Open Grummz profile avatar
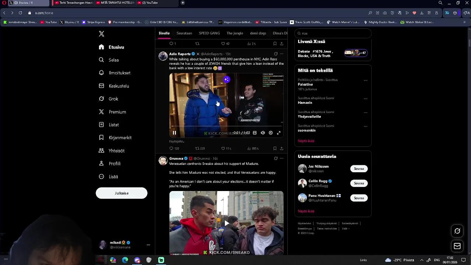The height and width of the screenshot is (265, 471). [163, 160]
